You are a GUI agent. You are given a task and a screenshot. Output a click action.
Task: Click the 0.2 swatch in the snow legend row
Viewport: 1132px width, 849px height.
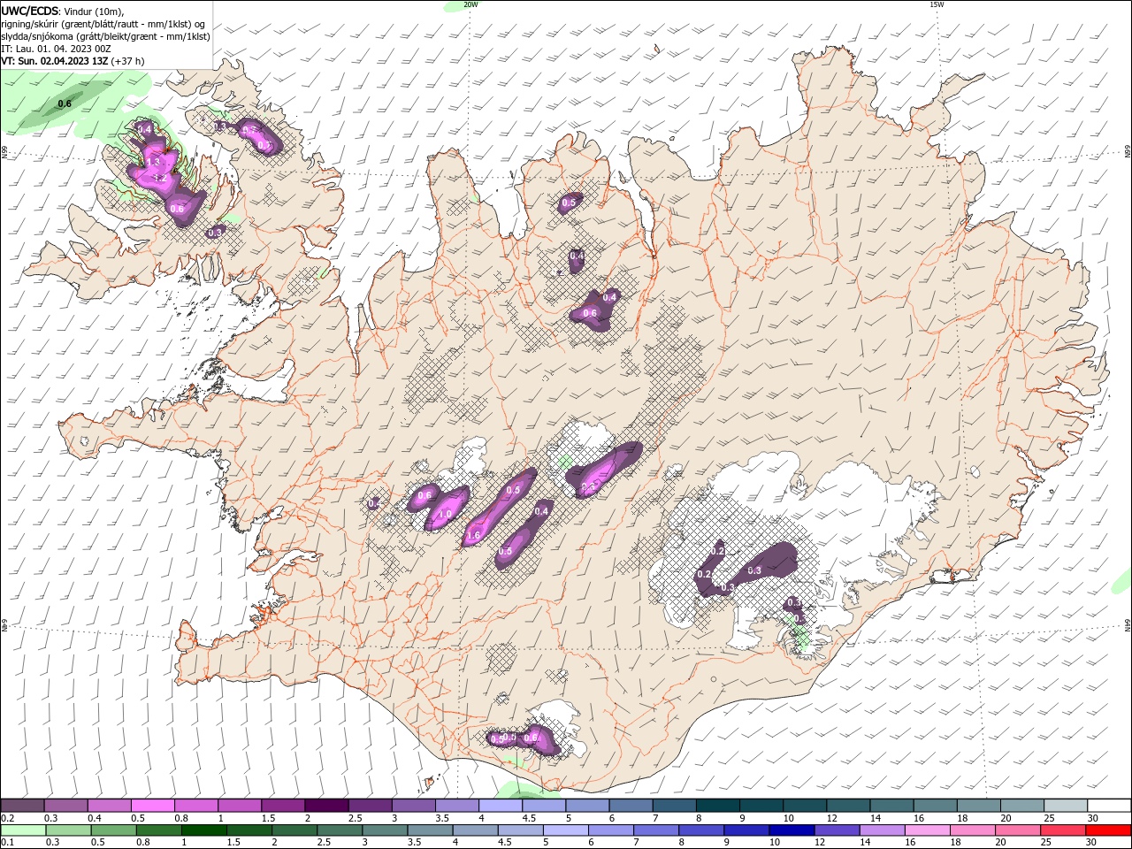click(22, 806)
